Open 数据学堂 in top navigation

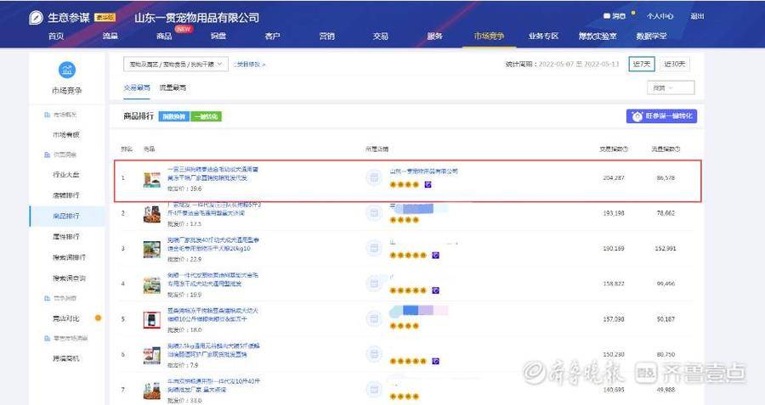point(651,36)
